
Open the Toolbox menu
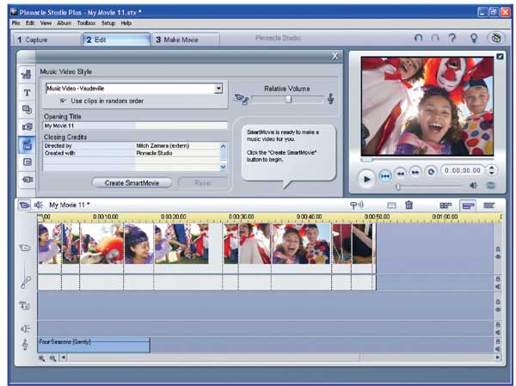(86, 23)
